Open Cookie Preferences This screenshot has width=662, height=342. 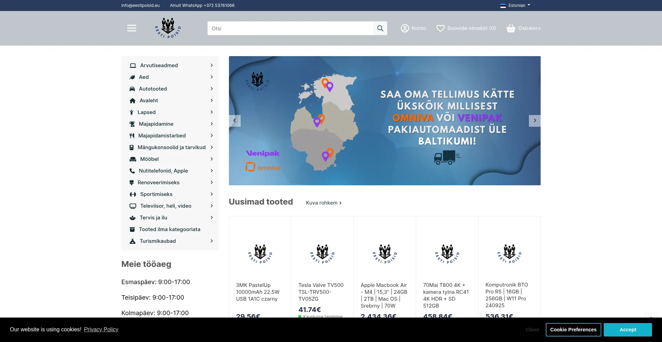(573, 330)
